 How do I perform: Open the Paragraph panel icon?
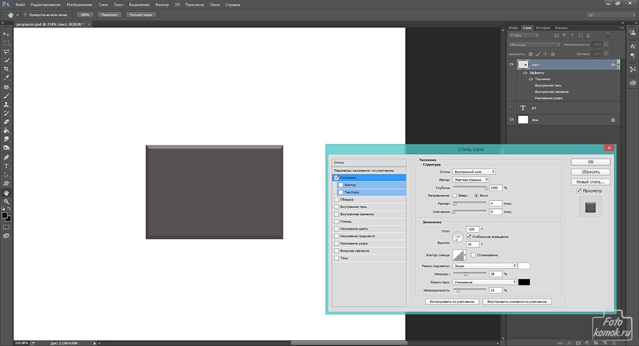tap(633, 55)
